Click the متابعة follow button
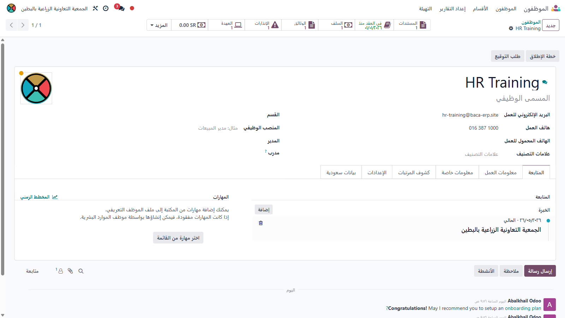The width and height of the screenshot is (565, 318). pos(32,271)
